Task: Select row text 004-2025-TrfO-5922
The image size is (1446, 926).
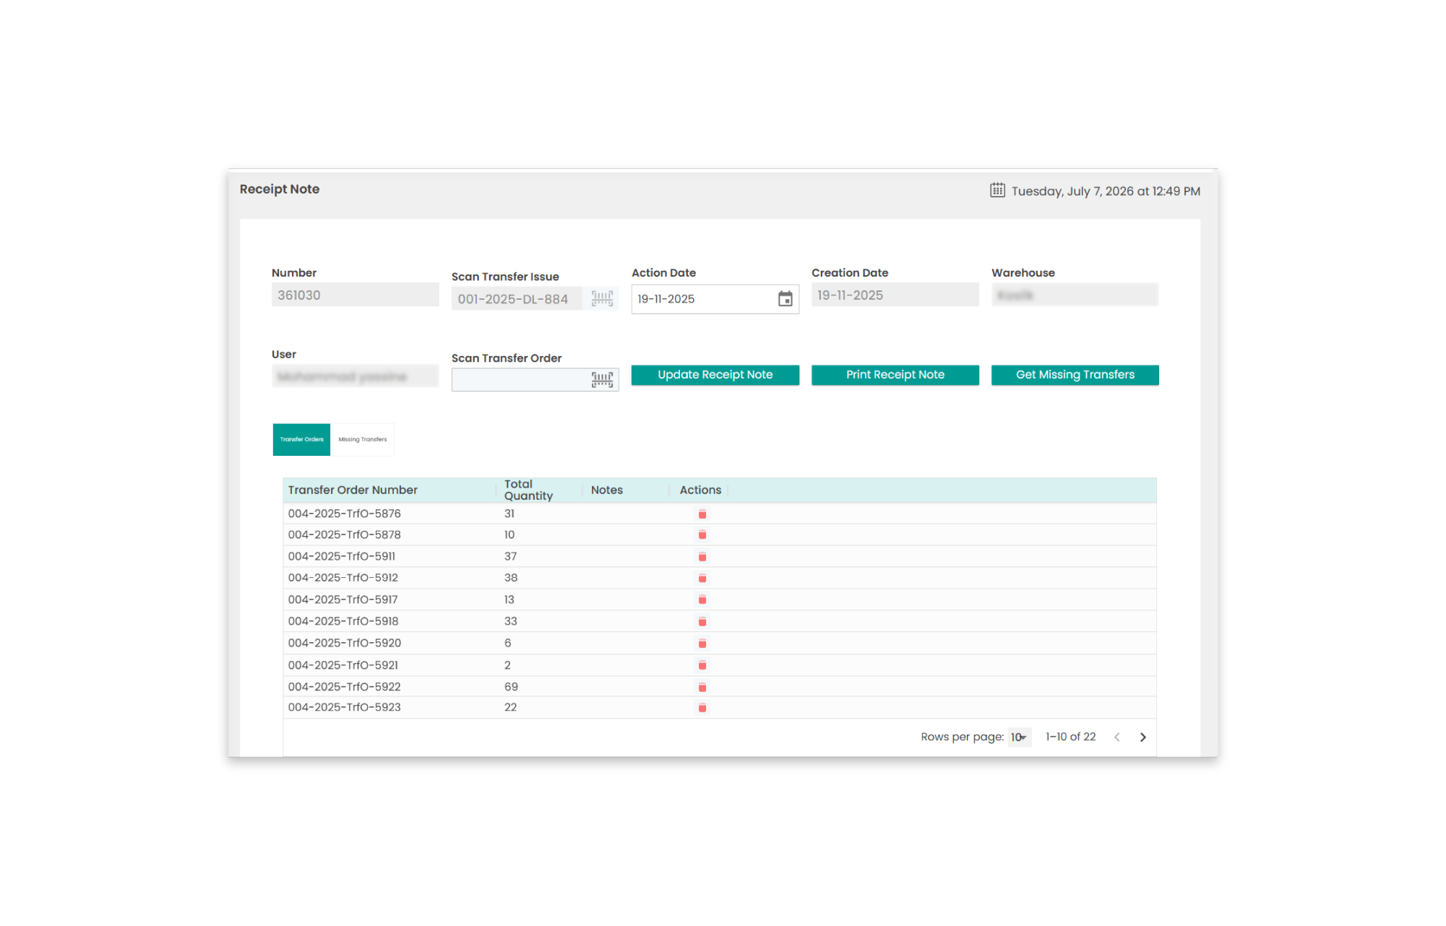Action: tap(344, 687)
